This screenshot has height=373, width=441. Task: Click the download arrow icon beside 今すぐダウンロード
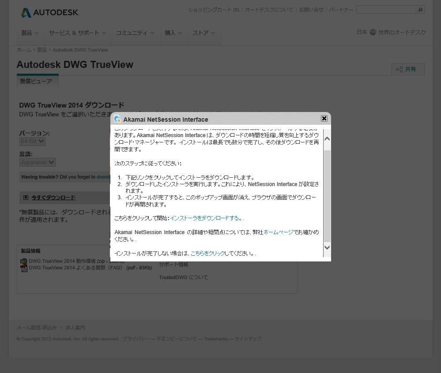tap(26, 198)
